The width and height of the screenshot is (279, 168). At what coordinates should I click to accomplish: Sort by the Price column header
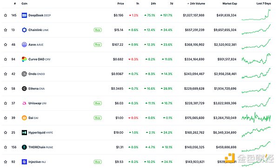[x=120, y=4]
